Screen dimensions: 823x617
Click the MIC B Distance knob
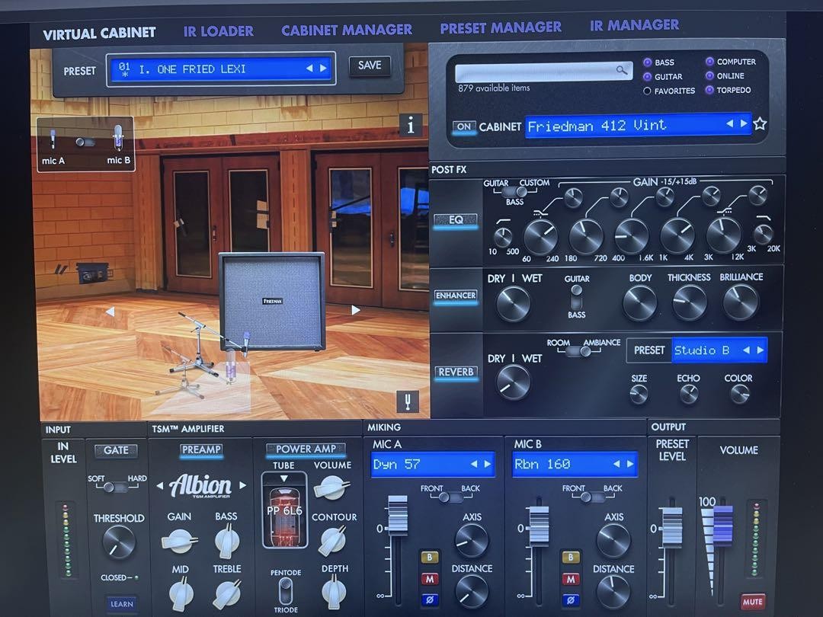coord(613,593)
